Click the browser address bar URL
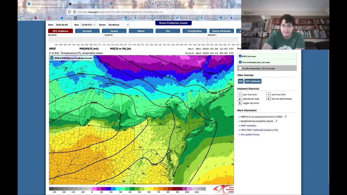Image resolution: width=347 pixels, height=195 pixels. [120, 12]
